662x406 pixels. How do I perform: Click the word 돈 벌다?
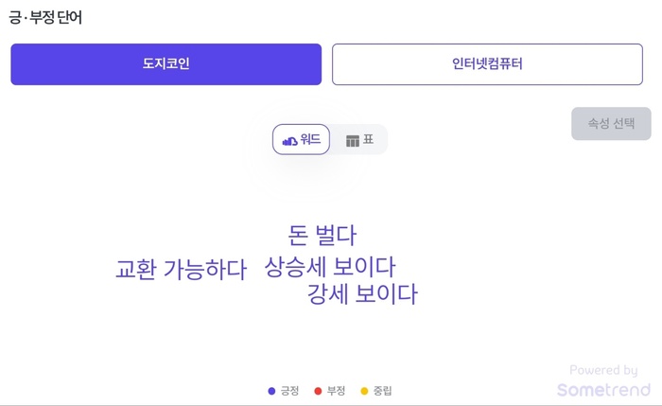pos(322,236)
